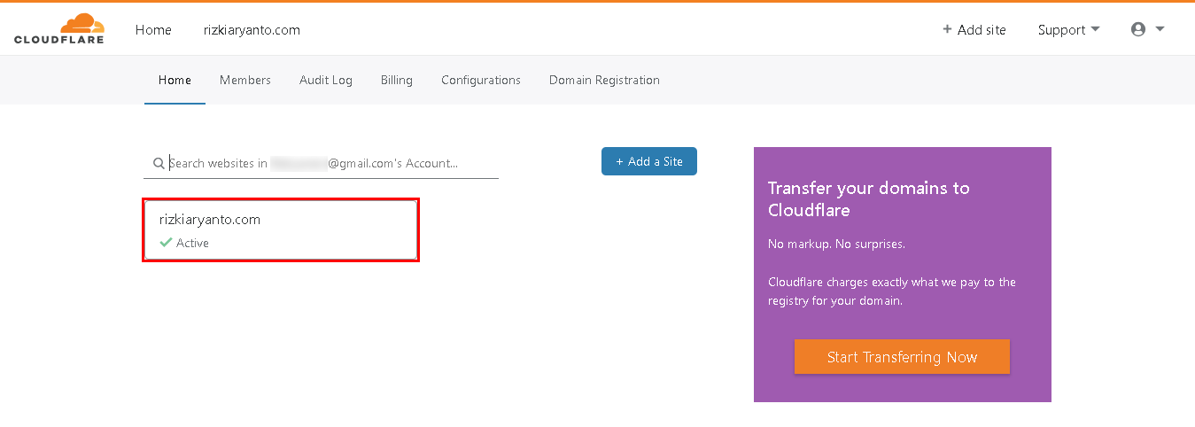This screenshot has width=1195, height=427.
Task: Switch to the Members tab
Action: tap(245, 80)
